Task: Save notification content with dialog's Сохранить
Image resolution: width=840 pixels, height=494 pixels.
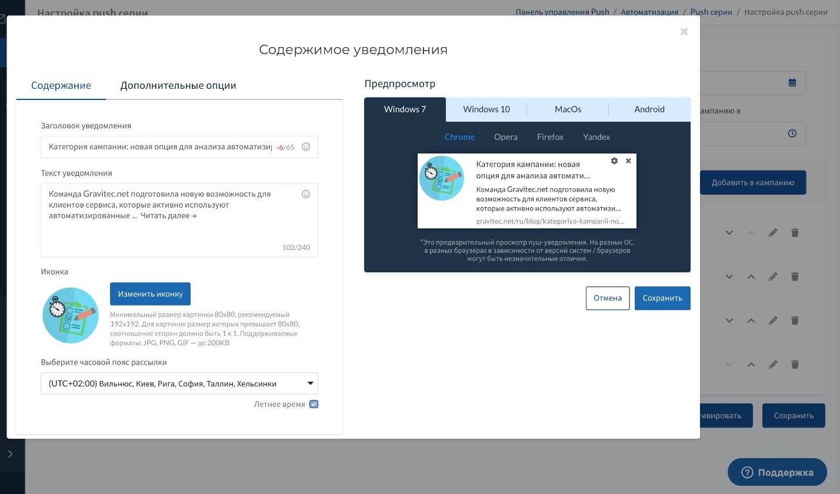Action: 662,298
